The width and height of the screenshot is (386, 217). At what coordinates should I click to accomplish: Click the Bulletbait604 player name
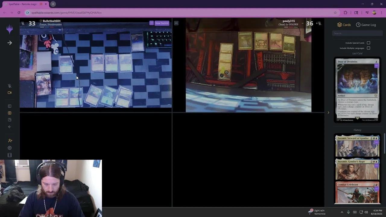52,21
